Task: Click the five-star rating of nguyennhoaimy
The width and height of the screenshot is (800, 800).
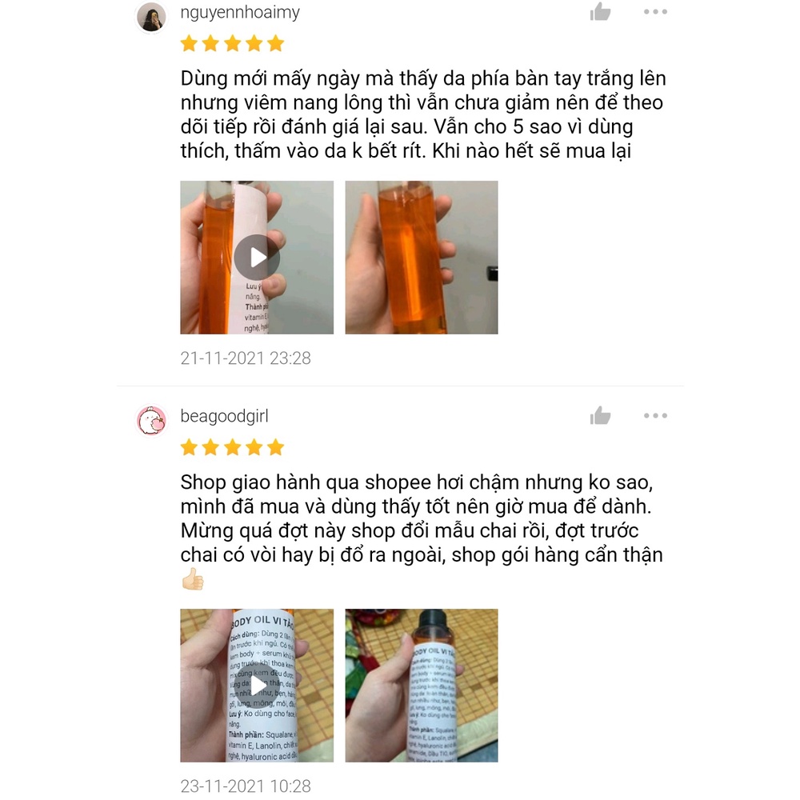Action: click(x=232, y=43)
